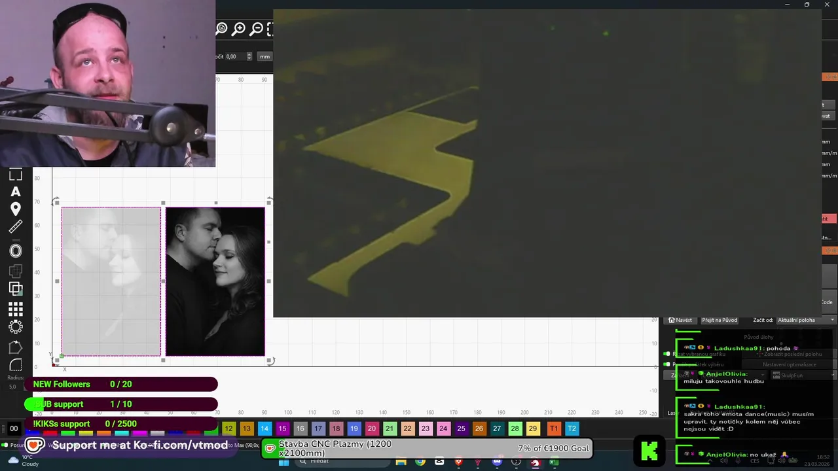The width and height of the screenshot is (838, 471).
Task: Pick layer color swatch 28
Action: (515, 428)
